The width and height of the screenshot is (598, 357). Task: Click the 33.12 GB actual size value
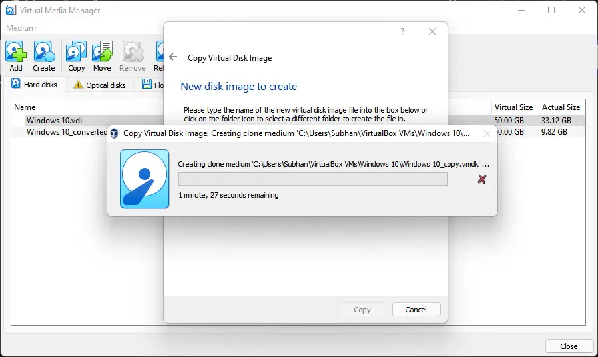pos(556,121)
